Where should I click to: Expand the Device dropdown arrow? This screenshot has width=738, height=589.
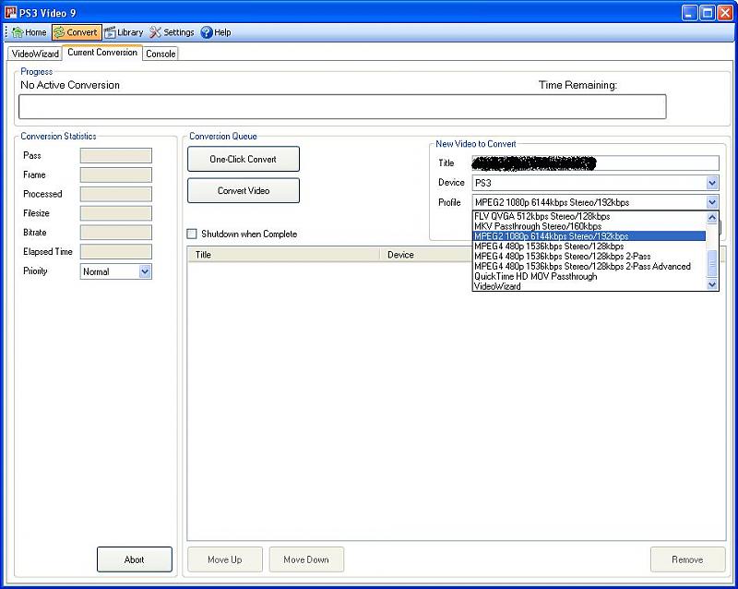(x=712, y=183)
